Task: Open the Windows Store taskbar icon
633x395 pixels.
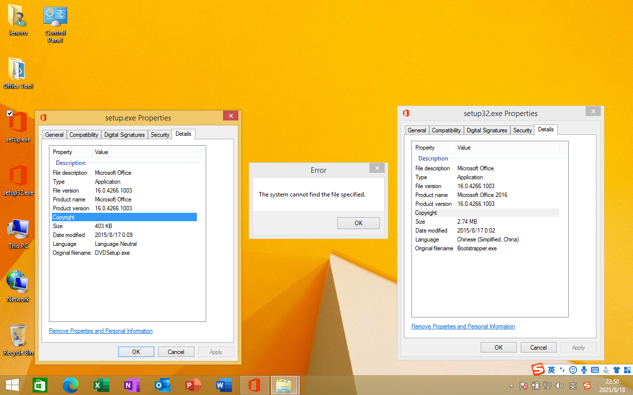Action: point(40,385)
